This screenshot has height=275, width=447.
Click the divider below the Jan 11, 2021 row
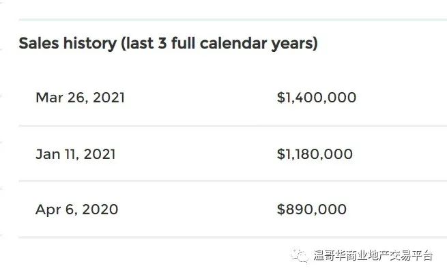point(233,181)
